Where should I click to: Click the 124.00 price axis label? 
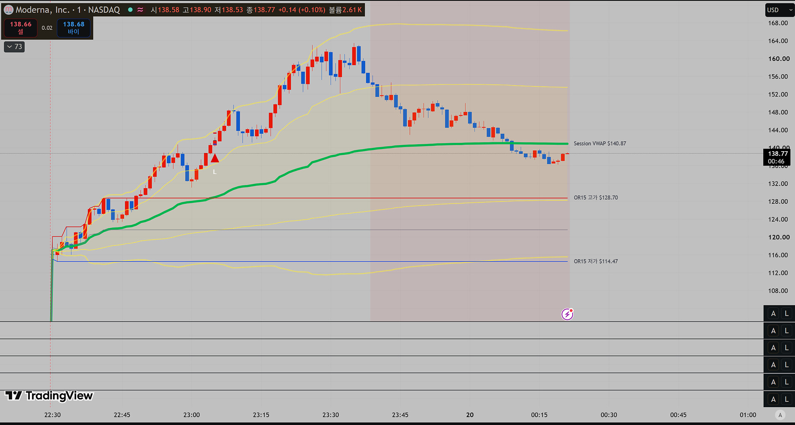click(x=778, y=220)
